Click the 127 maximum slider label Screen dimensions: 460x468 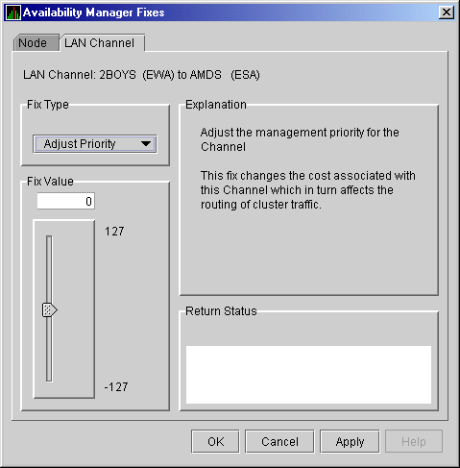point(114,232)
